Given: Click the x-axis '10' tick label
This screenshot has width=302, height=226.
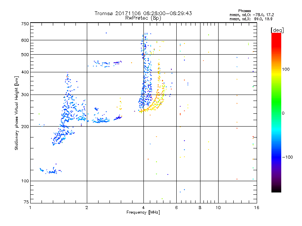Looking at the screenshot, I should [218, 208].
